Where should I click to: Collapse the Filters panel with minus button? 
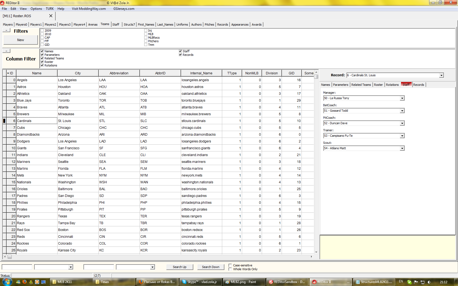click(x=6, y=30)
